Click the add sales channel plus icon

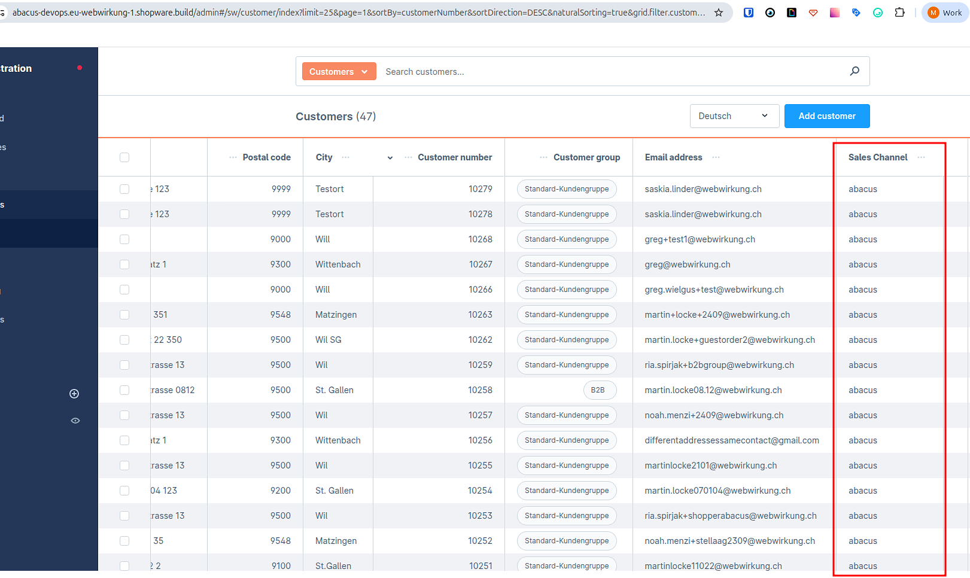coord(74,394)
